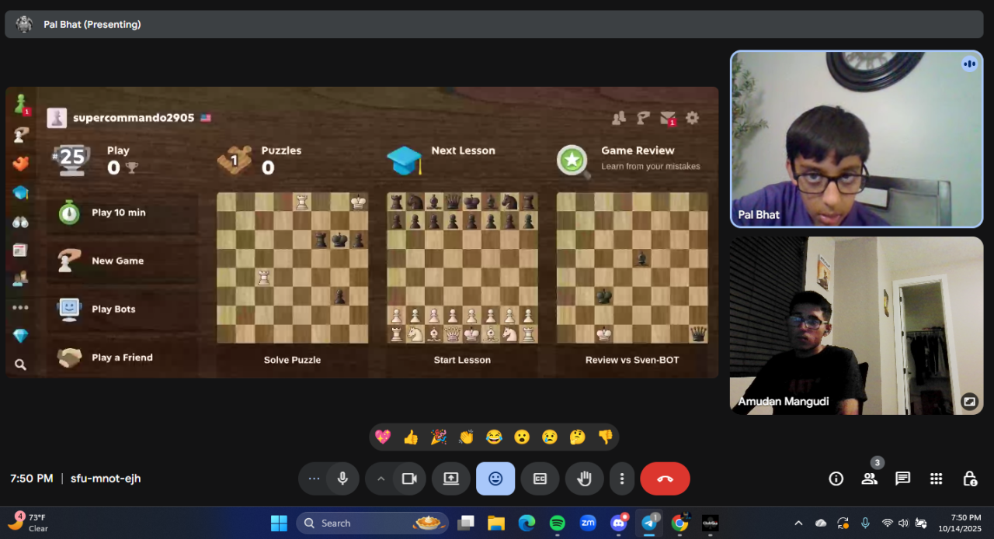
Task: Click the supercommando2905 avatar image
Action: pyautogui.click(x=57, y=118)
